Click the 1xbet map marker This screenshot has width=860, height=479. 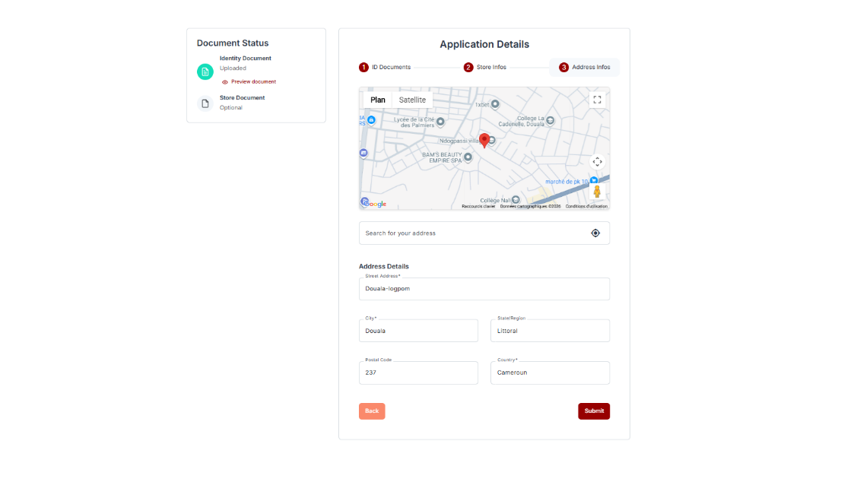495,104
